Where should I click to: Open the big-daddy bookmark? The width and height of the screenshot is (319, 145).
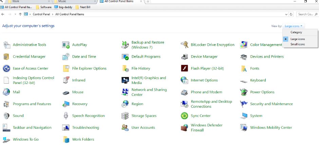[x=63, y=7]
